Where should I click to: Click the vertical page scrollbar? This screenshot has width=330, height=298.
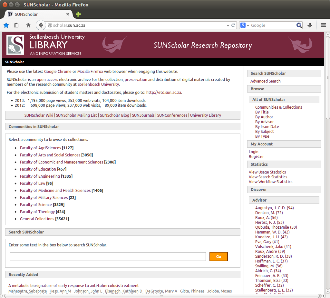328,77
